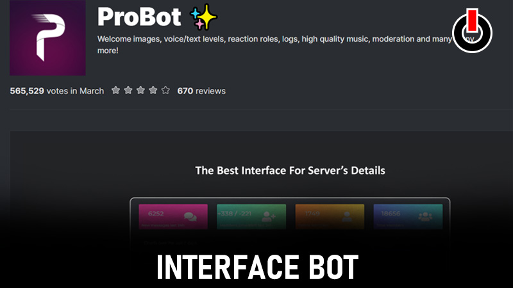Click the sparkles emoji beside ProBot
The height and width of the screenshot is (288, 513).
[203, 17]
